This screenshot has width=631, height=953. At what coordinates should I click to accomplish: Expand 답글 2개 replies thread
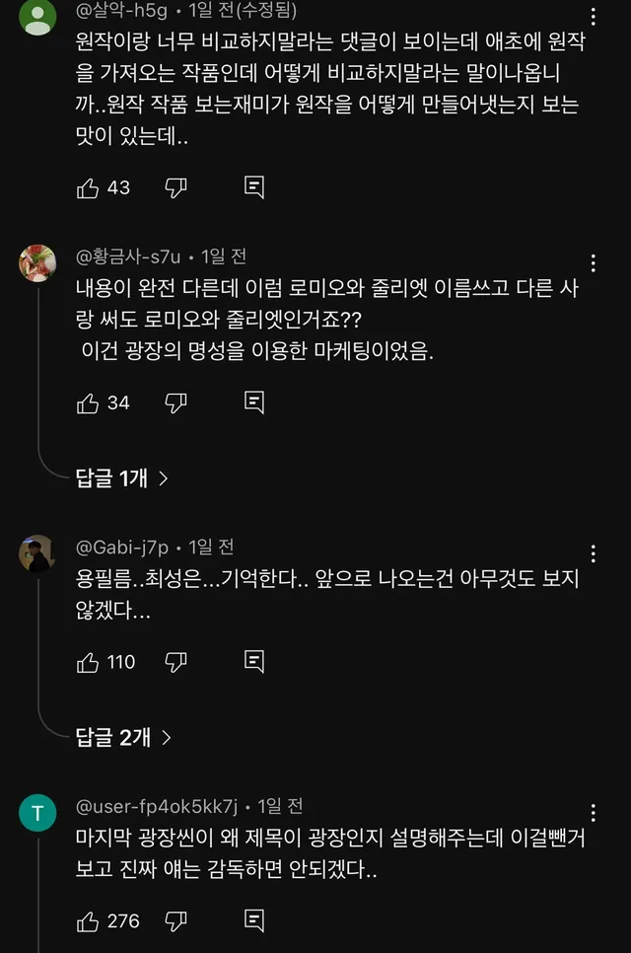pos(123,737)
